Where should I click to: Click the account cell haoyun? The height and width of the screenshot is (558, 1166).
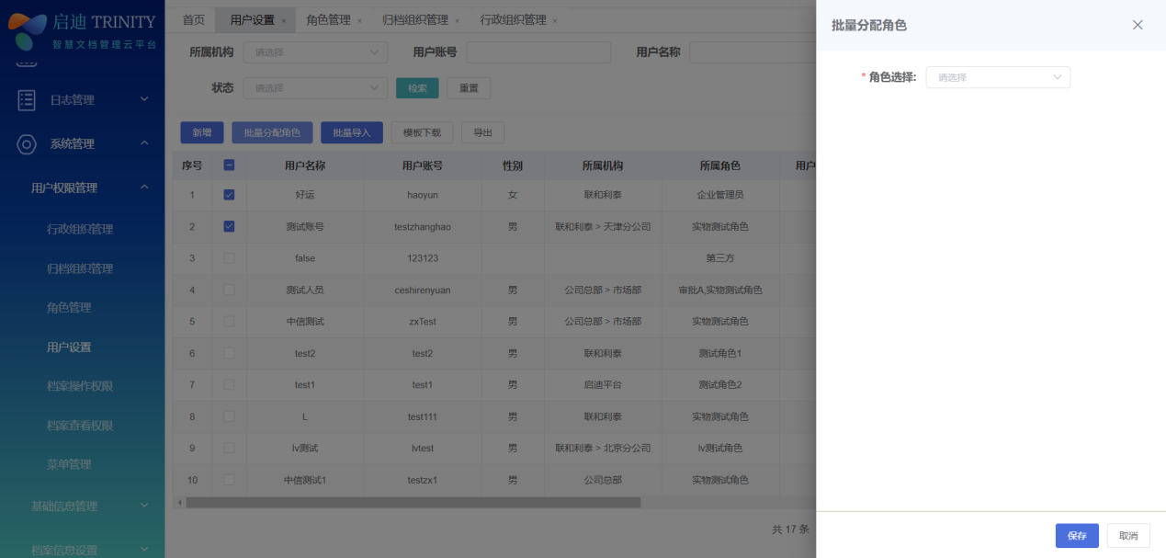[423, 195]
